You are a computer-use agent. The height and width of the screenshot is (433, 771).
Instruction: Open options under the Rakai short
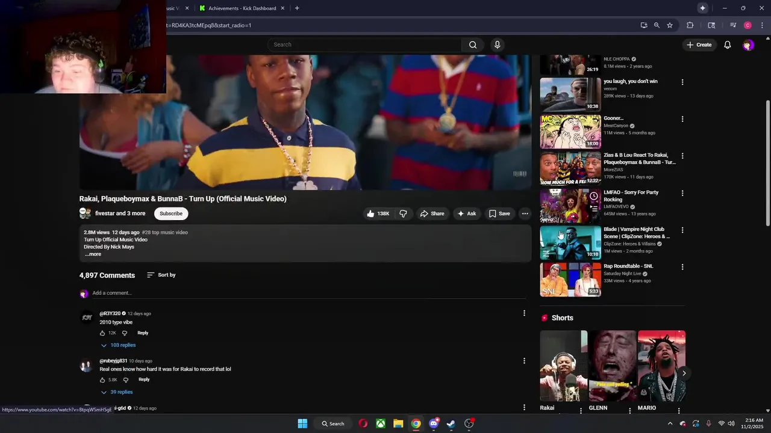[581, 411]
